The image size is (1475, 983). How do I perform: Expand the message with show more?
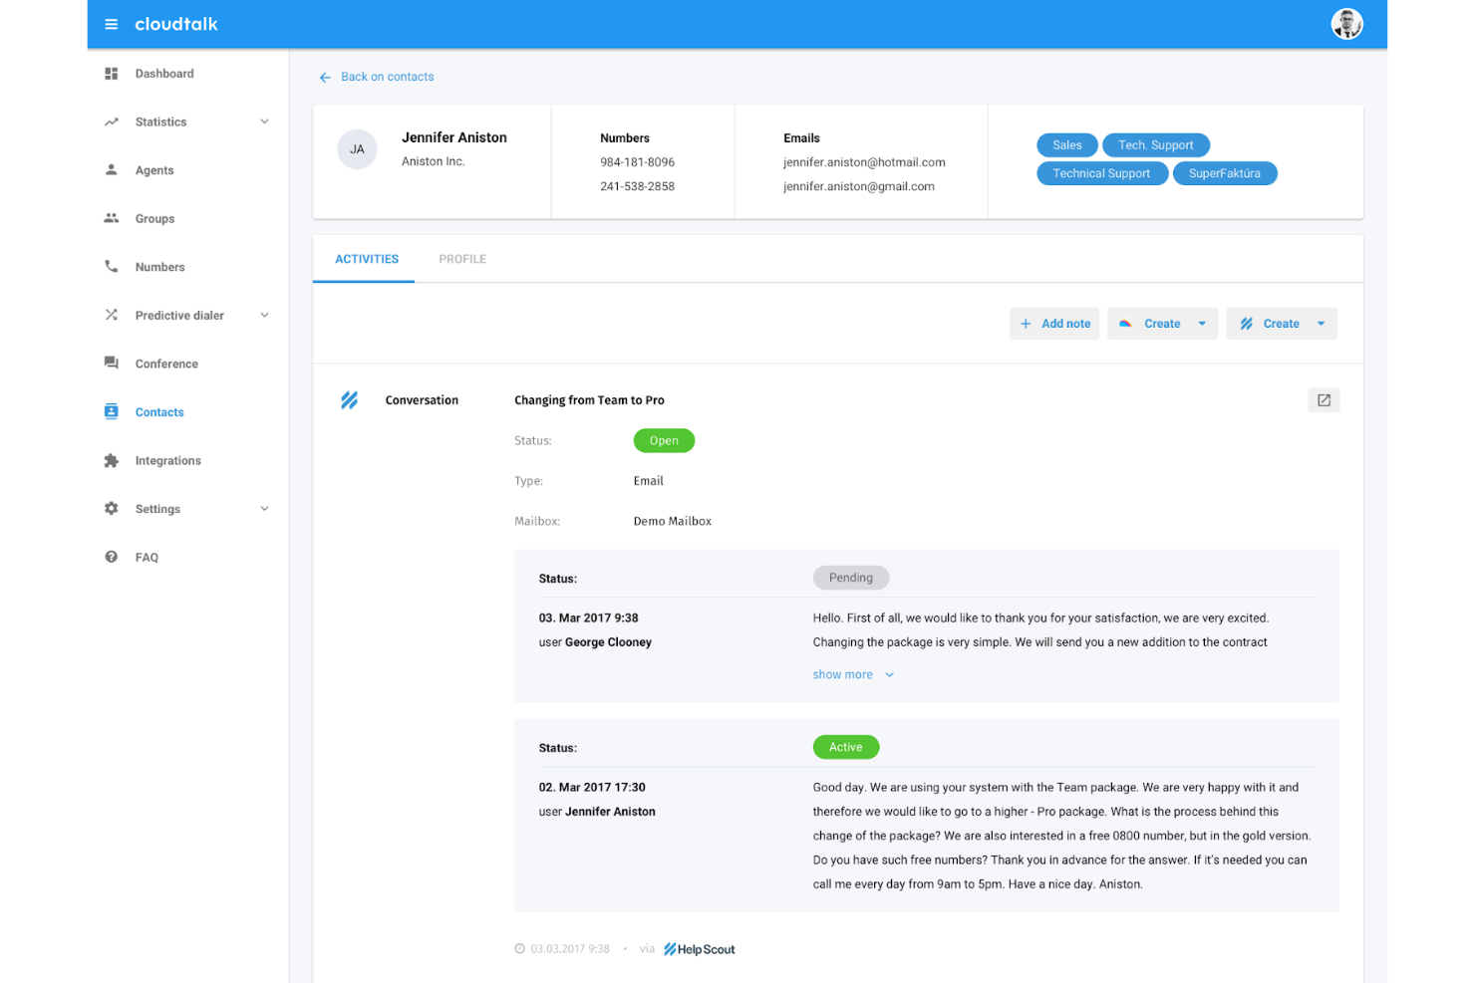click(x=842, y=674)
